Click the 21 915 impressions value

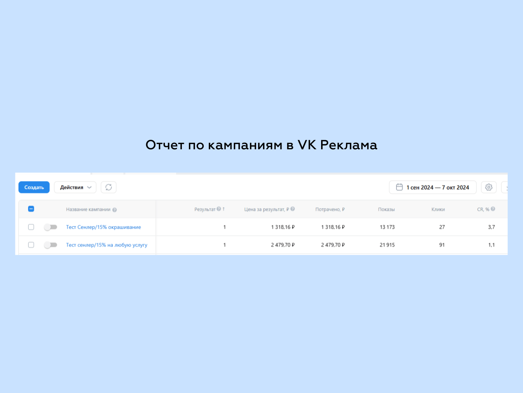387,245
